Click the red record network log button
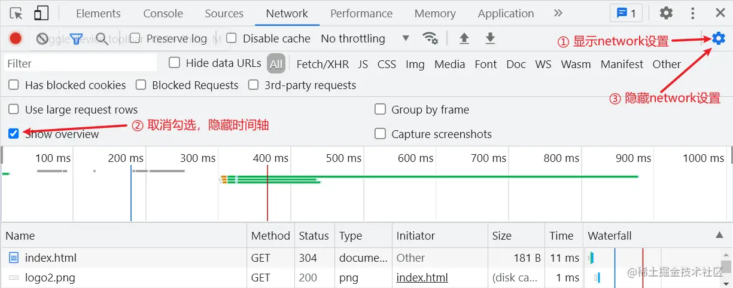 coord(16,39)
